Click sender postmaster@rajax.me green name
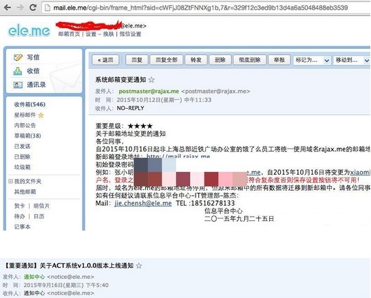This screenshot has height=298, width=371. pyautogui.click(x=149, y=92)
